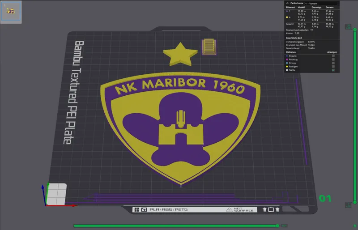Screen dimensions: 358x230
Task: Click filament 1 model length '10,80 m'
Action: (x=302, y=11)
